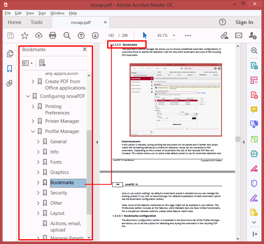Click the Sign In button
Screen dimensions: 264x244
(244, 22)
